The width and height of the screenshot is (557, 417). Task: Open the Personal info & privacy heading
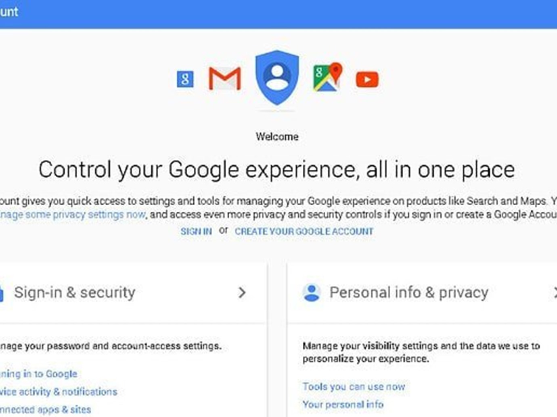point(409,292)
